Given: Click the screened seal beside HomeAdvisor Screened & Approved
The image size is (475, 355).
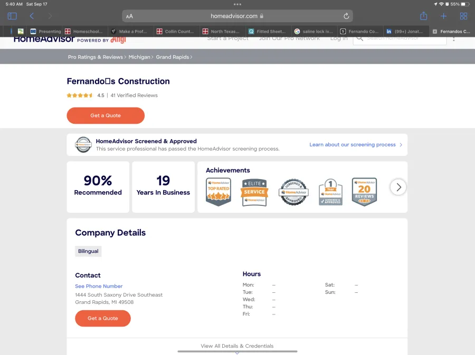Looking at the screenshot, I should (x=83, y=144).
